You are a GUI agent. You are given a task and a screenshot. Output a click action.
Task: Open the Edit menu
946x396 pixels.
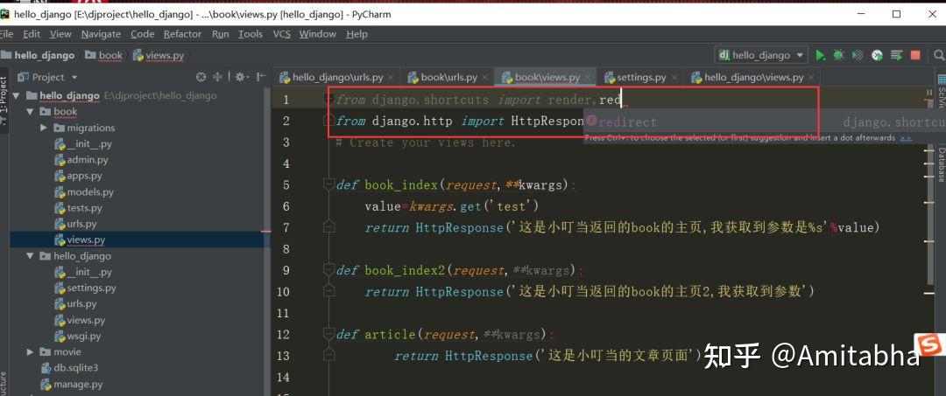coord(32,34)
